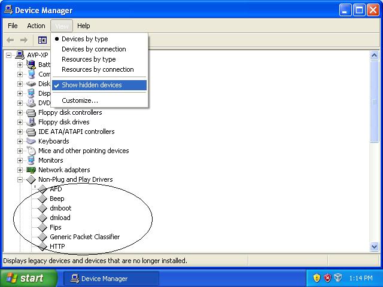Click the DVD/CD-ROM drives category icon

click(31, 103)
